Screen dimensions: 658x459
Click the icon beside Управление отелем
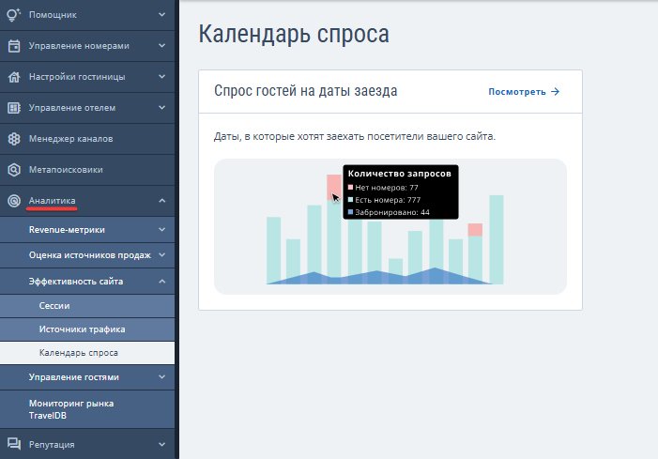14,108
